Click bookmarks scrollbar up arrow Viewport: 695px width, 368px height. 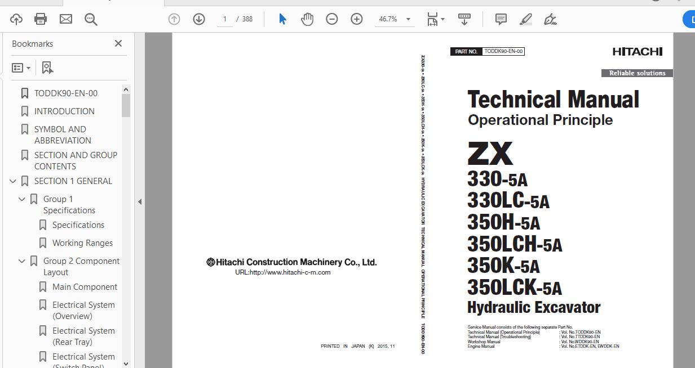pyautogui.click(x=126, y=89)
